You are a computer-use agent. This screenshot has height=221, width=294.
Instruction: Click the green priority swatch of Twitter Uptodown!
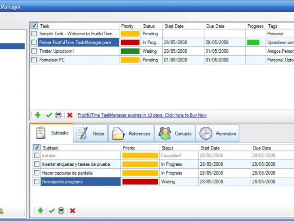(x=130, y=51)
